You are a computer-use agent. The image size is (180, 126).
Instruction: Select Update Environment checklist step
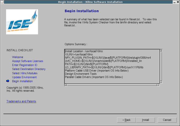[x=25, y=77]
